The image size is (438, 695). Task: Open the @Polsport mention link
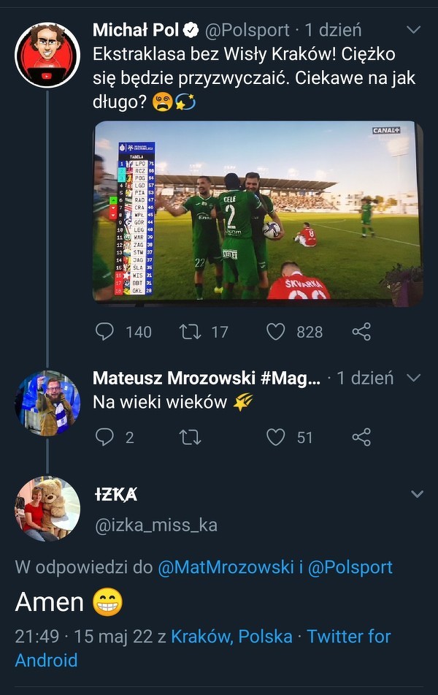[x=351, y=567]
